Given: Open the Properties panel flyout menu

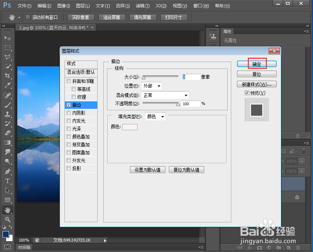Looking at the screenshot, I should 307,31.
